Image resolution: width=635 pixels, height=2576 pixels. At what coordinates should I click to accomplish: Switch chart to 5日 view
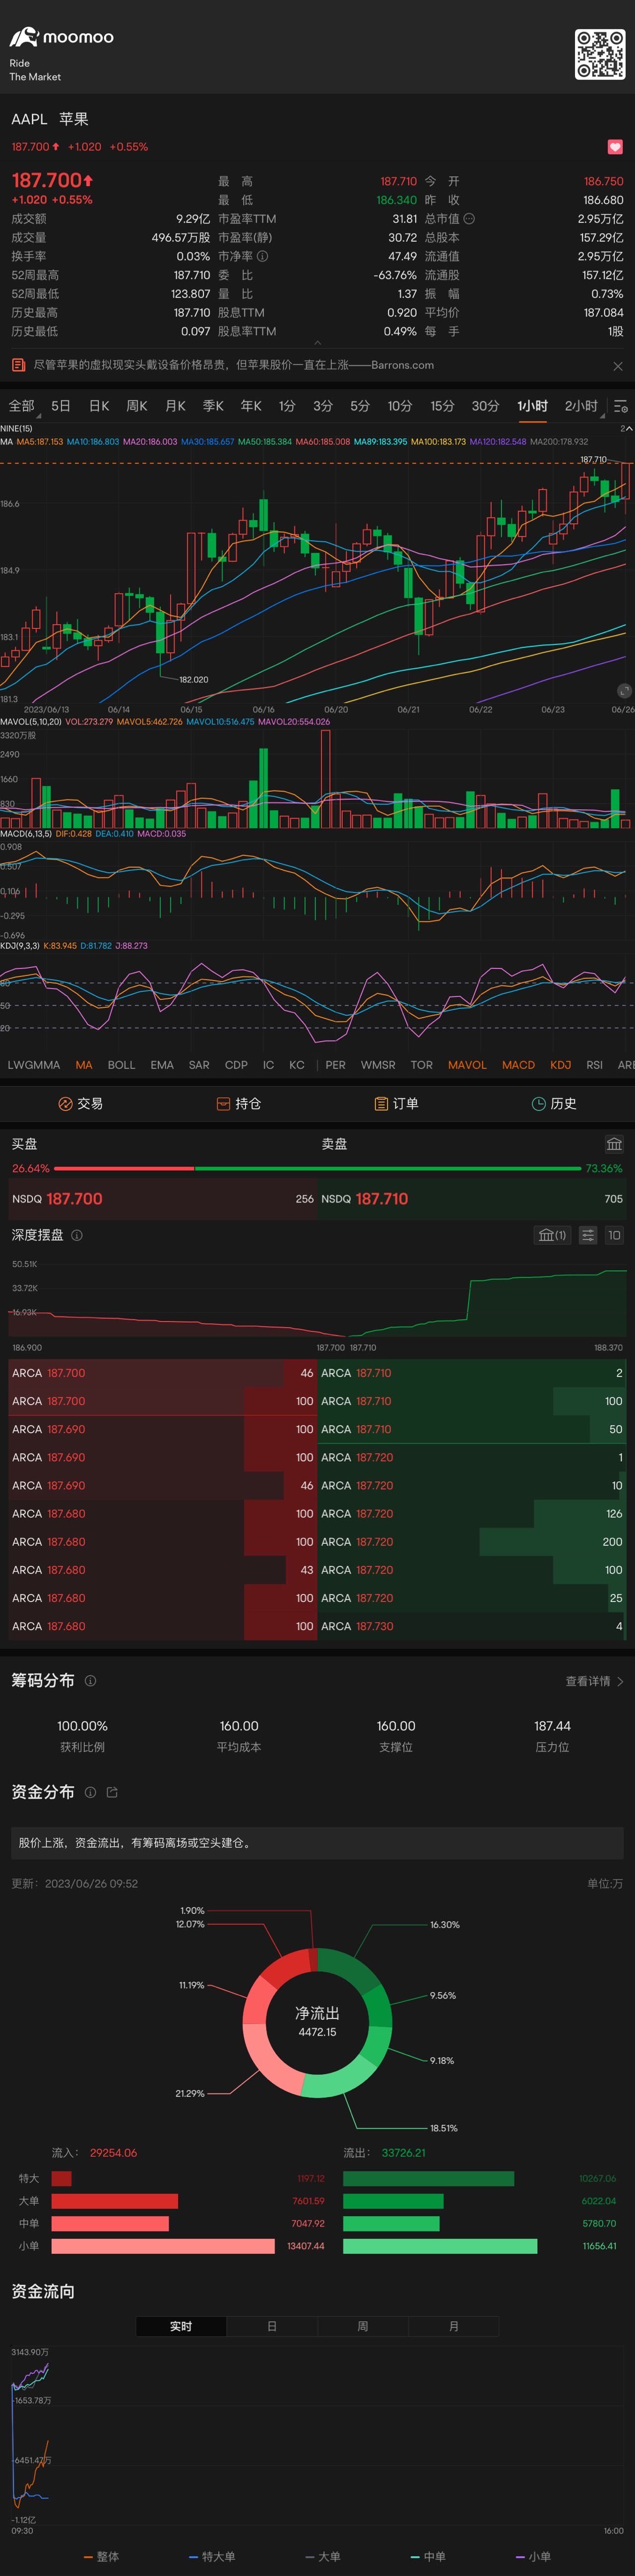61,406
